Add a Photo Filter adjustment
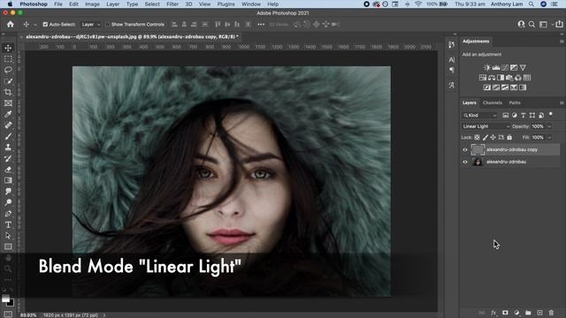Screen dimensions: 566x318 coord(509,78)
